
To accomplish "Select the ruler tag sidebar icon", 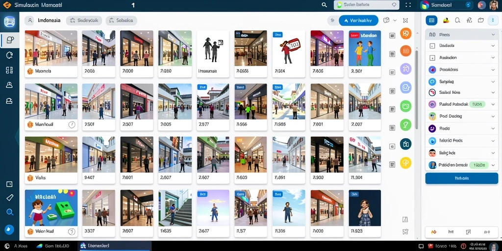I will (x=10, y=198).
